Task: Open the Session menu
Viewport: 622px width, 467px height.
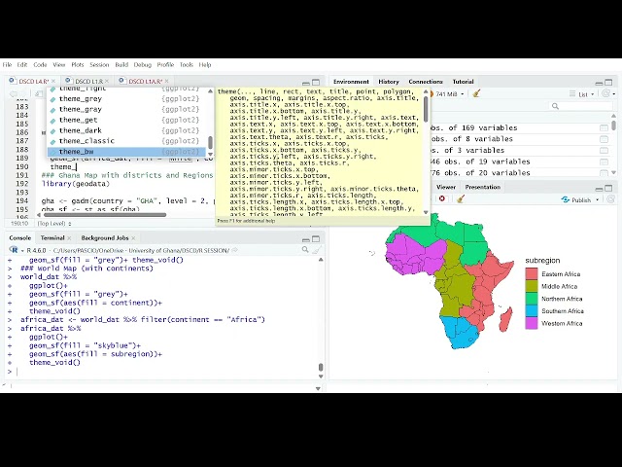Action: 99,65
